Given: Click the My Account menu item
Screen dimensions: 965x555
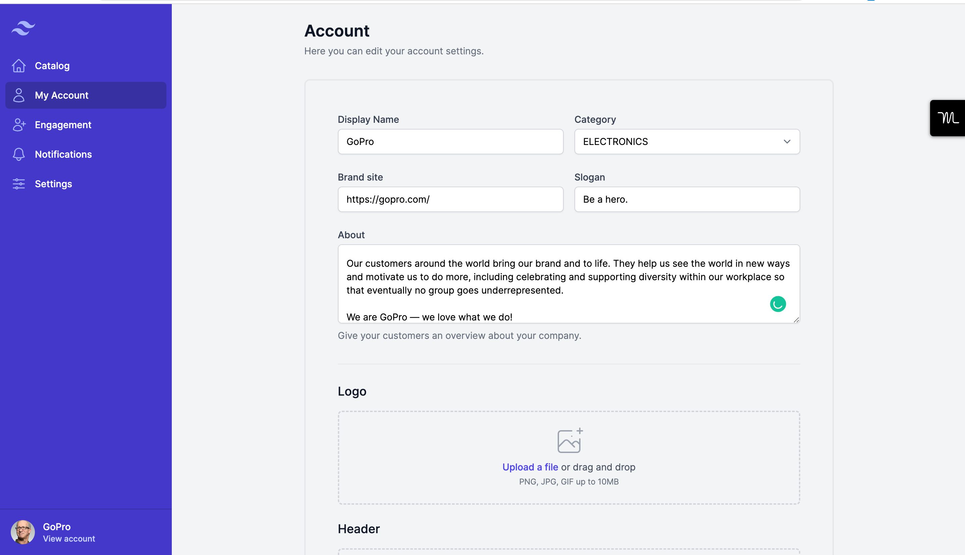Looking at the screenshot, I should click(86, 95).
